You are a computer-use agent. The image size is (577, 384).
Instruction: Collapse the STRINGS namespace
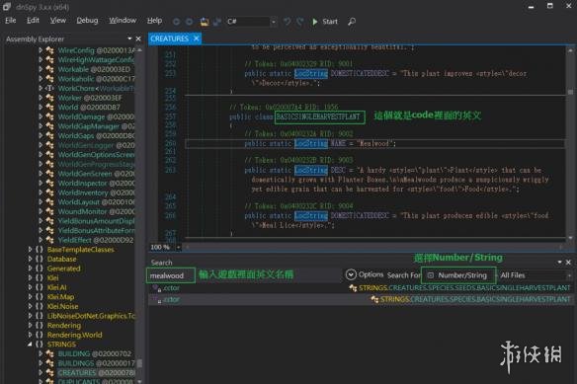click(31, 345)
